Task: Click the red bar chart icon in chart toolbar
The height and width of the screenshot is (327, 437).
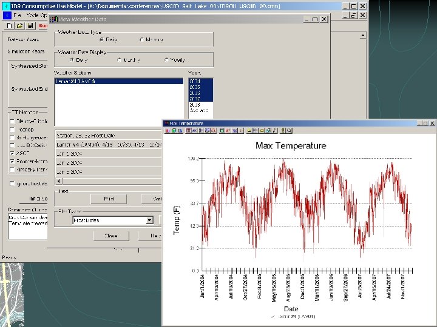Action: click(x=168, y=130)
